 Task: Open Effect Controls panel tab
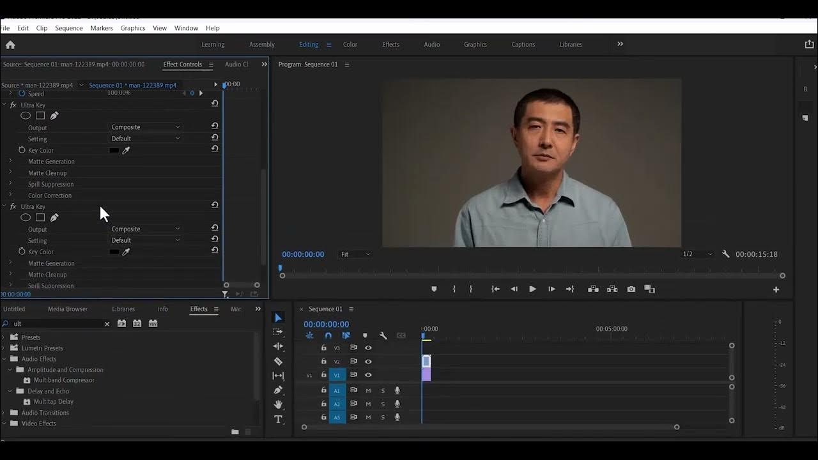tap(183, 65)
